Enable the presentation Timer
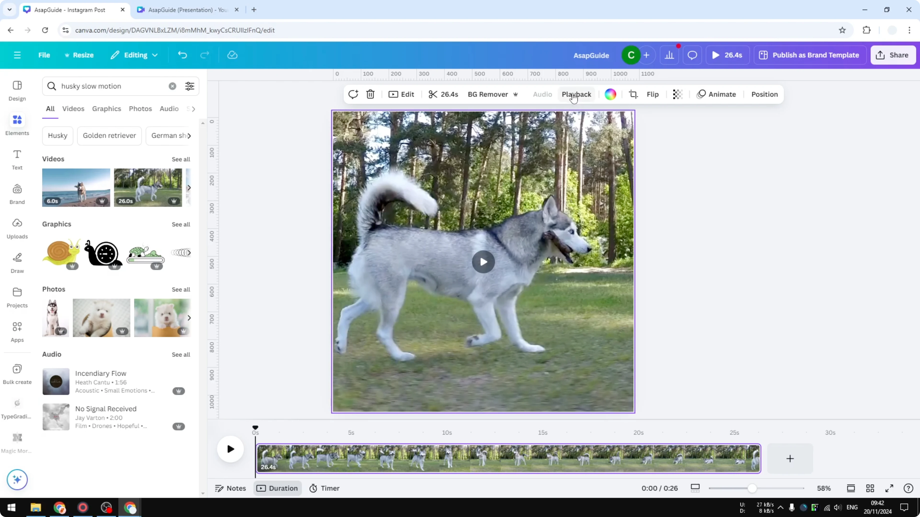 coord(324,488)
